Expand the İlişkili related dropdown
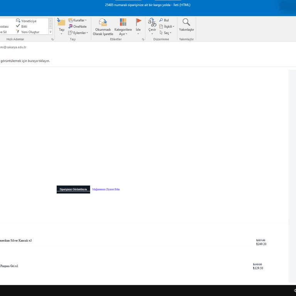This screenshot has height=296, width=296. tap(167, 27)
